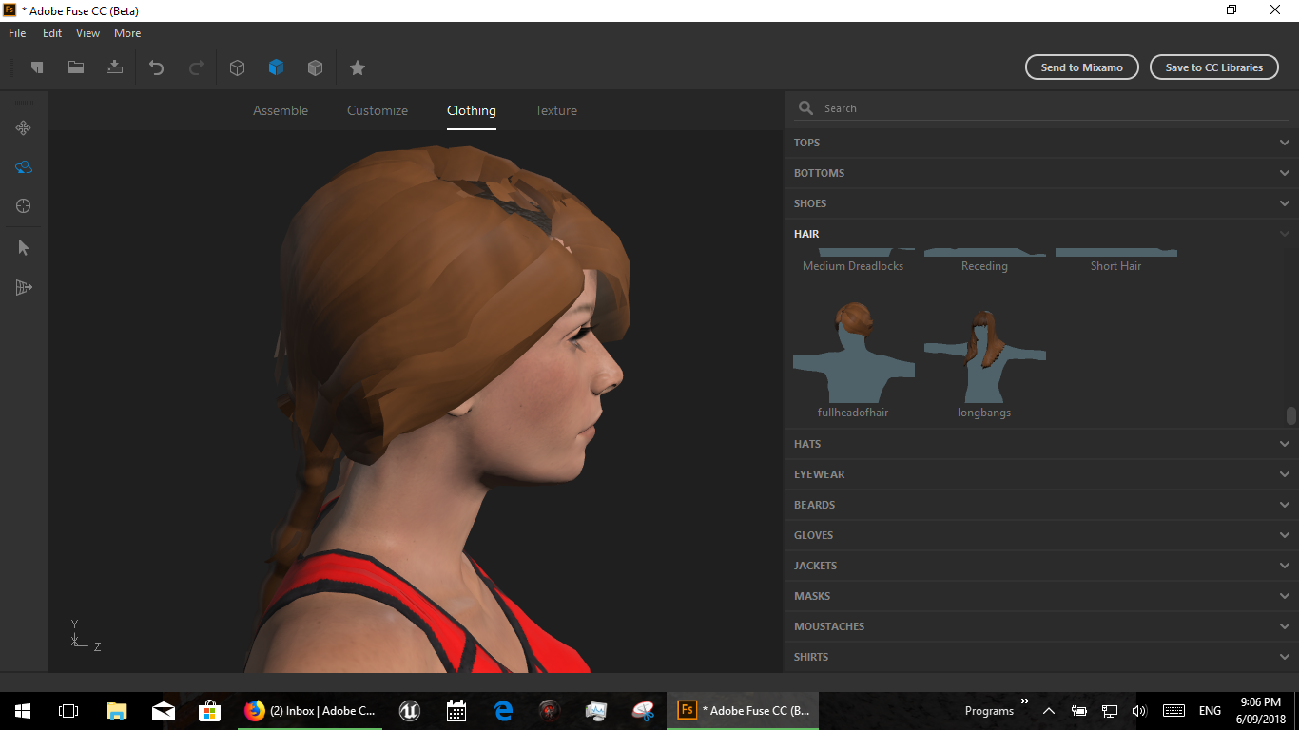Undo the last action

pos(157,67)
